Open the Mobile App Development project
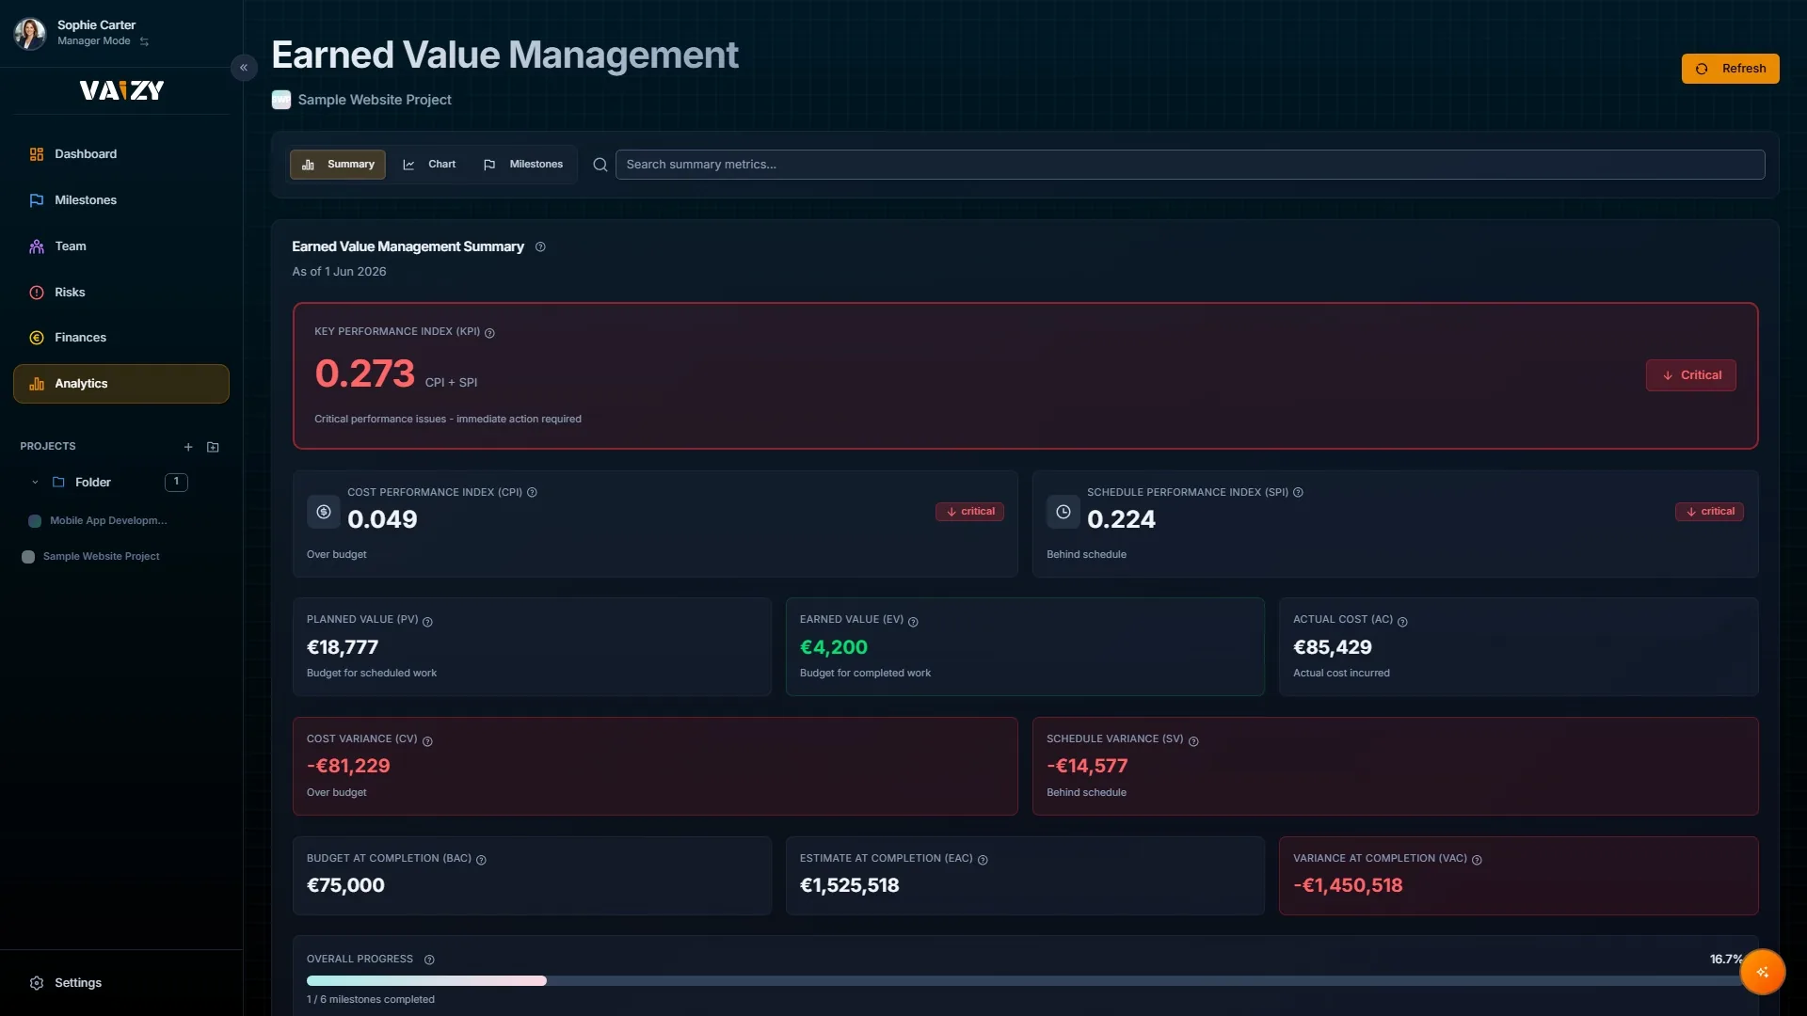Image resolution: width=1807 pixels, height=1016 pixels. coord(108,521)
